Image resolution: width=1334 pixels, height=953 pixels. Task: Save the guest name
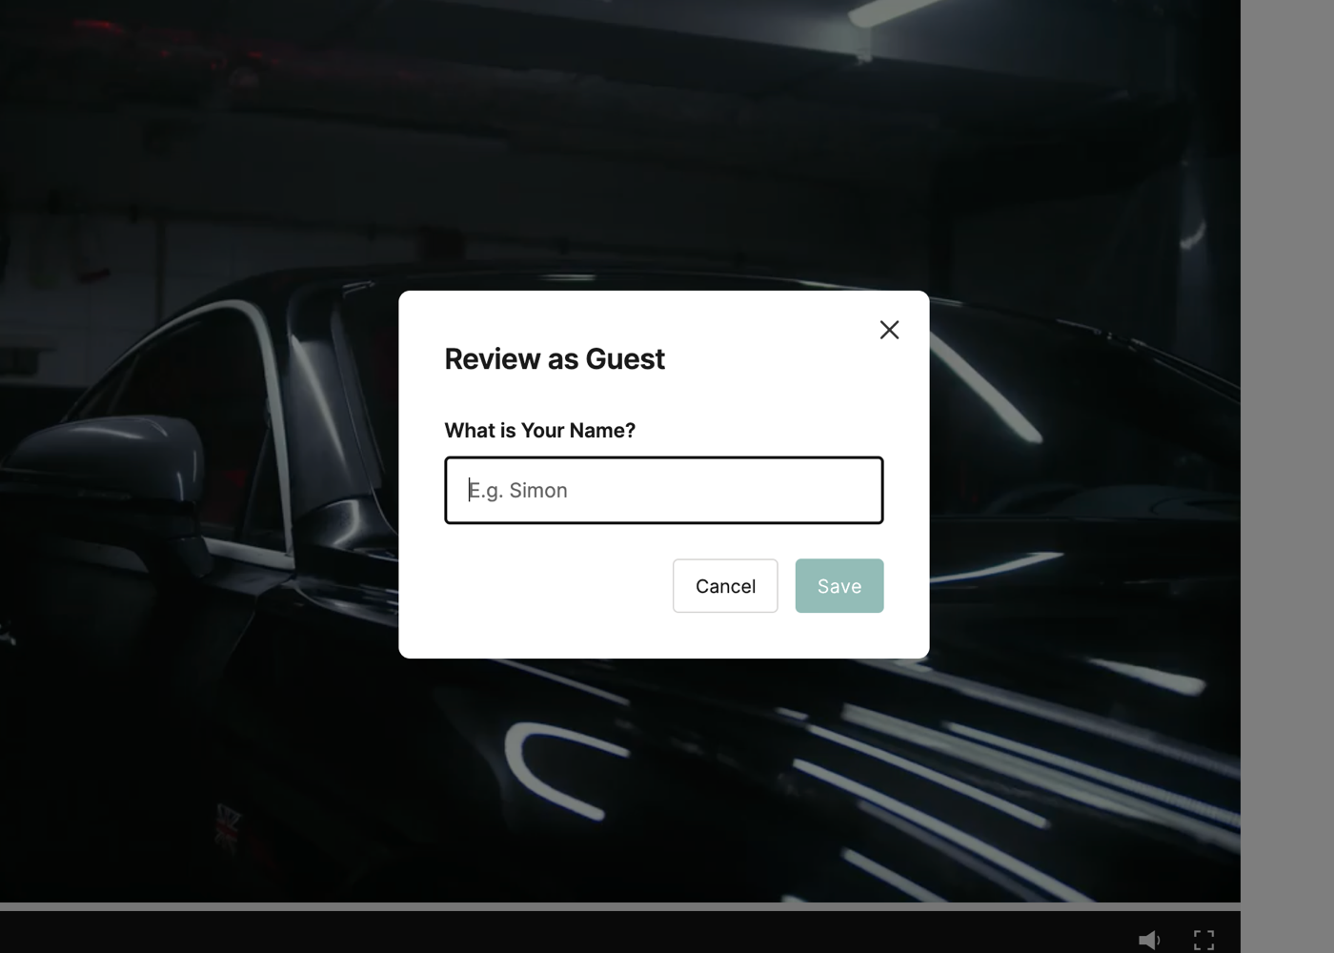point(839,586)
